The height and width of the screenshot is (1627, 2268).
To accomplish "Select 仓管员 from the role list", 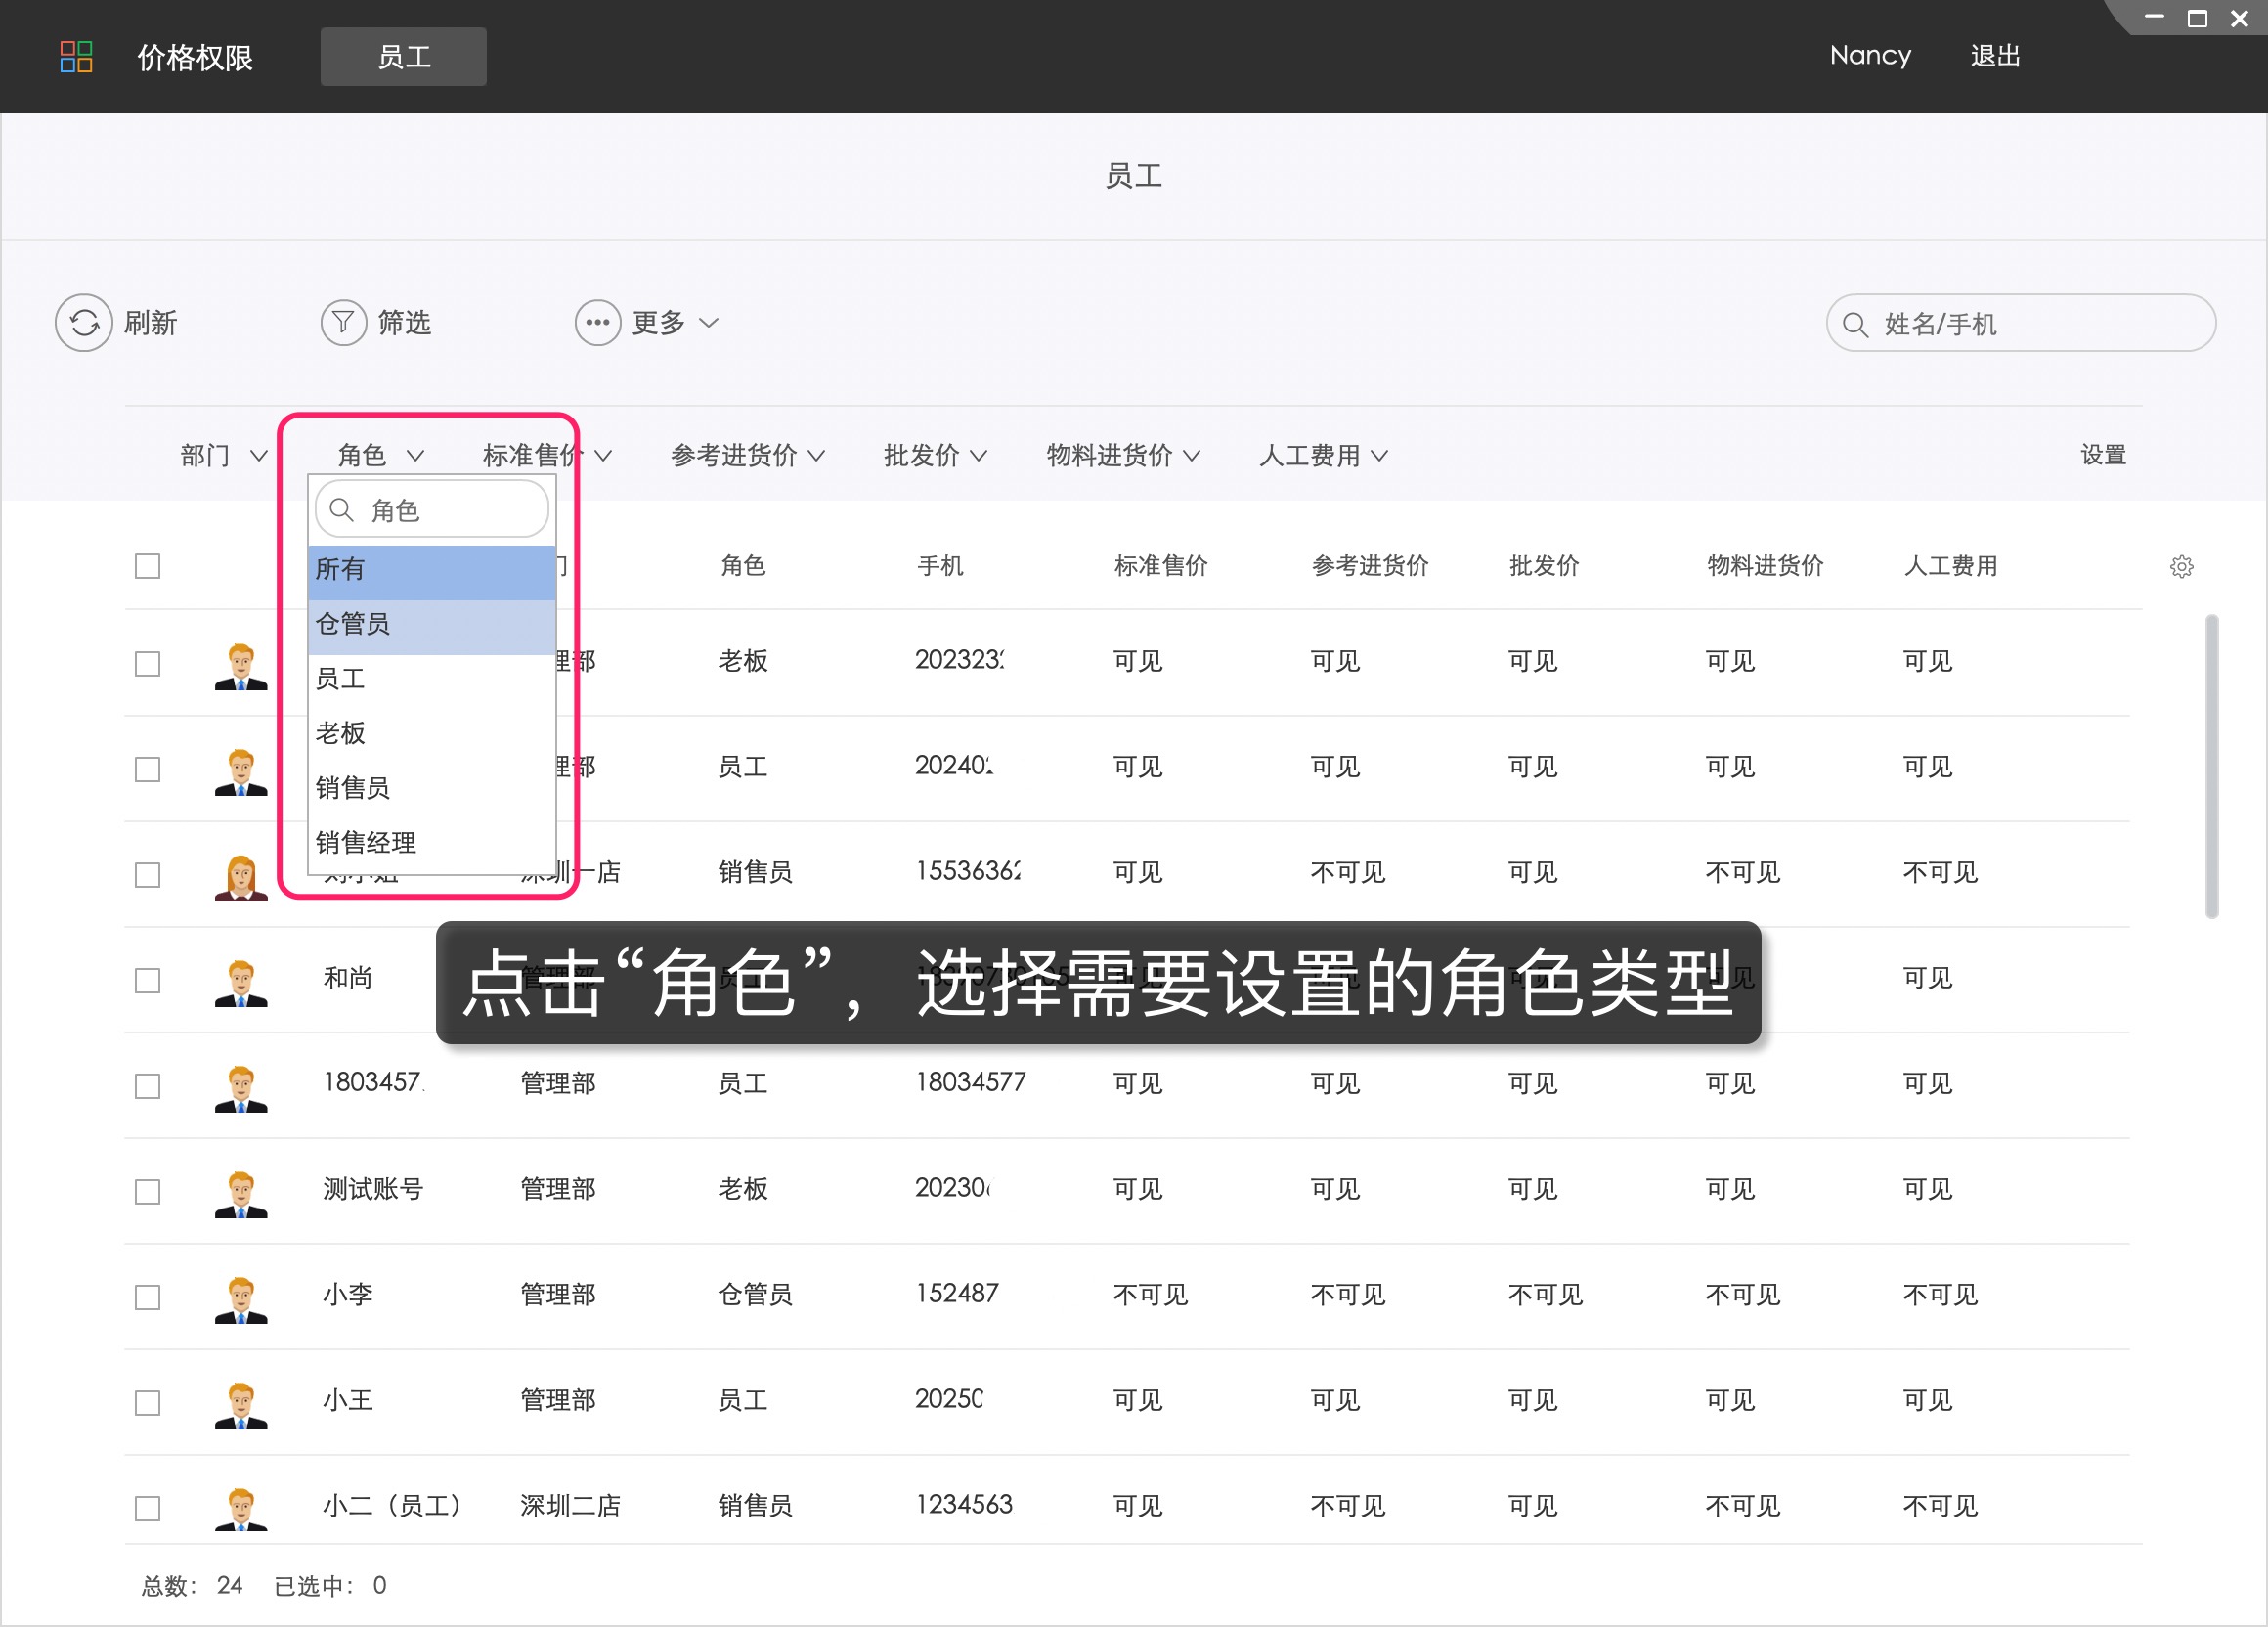I will (x=354, y=624).
